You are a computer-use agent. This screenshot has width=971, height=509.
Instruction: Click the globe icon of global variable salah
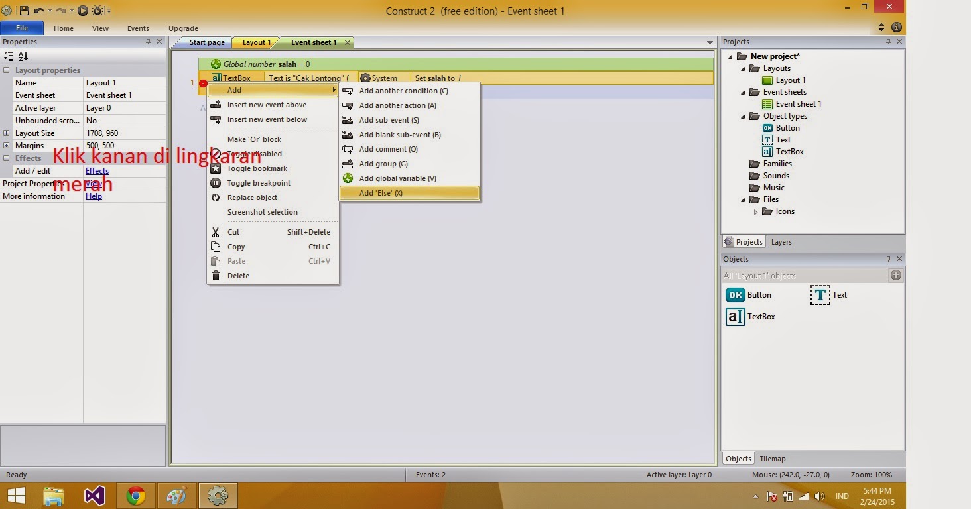pos(216,64)
